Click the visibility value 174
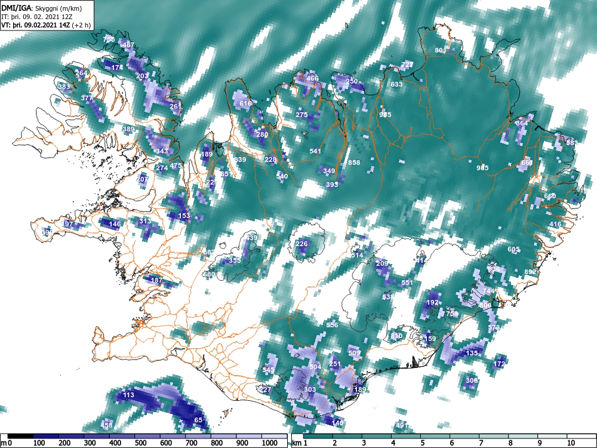The height and width of the screenshot is (448, 597). (x=117, y=67)
